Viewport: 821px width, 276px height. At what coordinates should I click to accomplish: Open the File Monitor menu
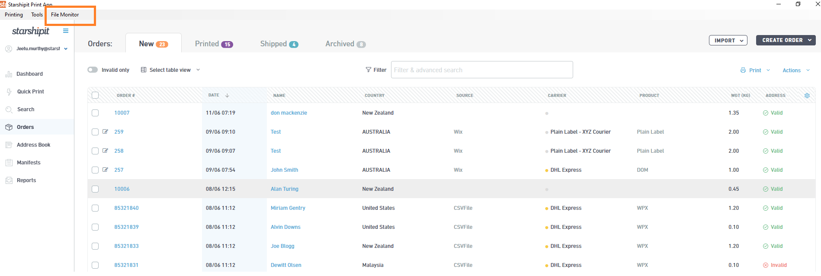[x=65, y=15]
